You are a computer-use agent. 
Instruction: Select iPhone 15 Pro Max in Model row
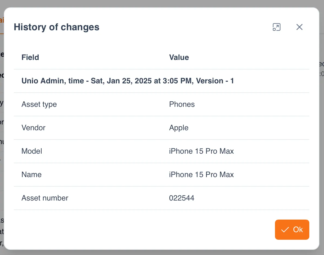coord(201,151)
